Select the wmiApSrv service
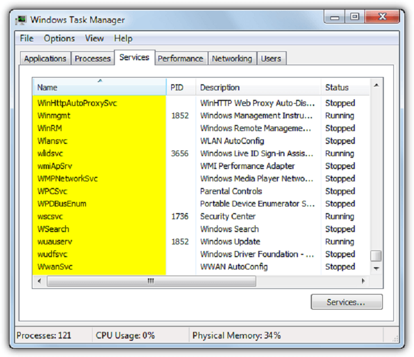 click(x=201, y=166)
